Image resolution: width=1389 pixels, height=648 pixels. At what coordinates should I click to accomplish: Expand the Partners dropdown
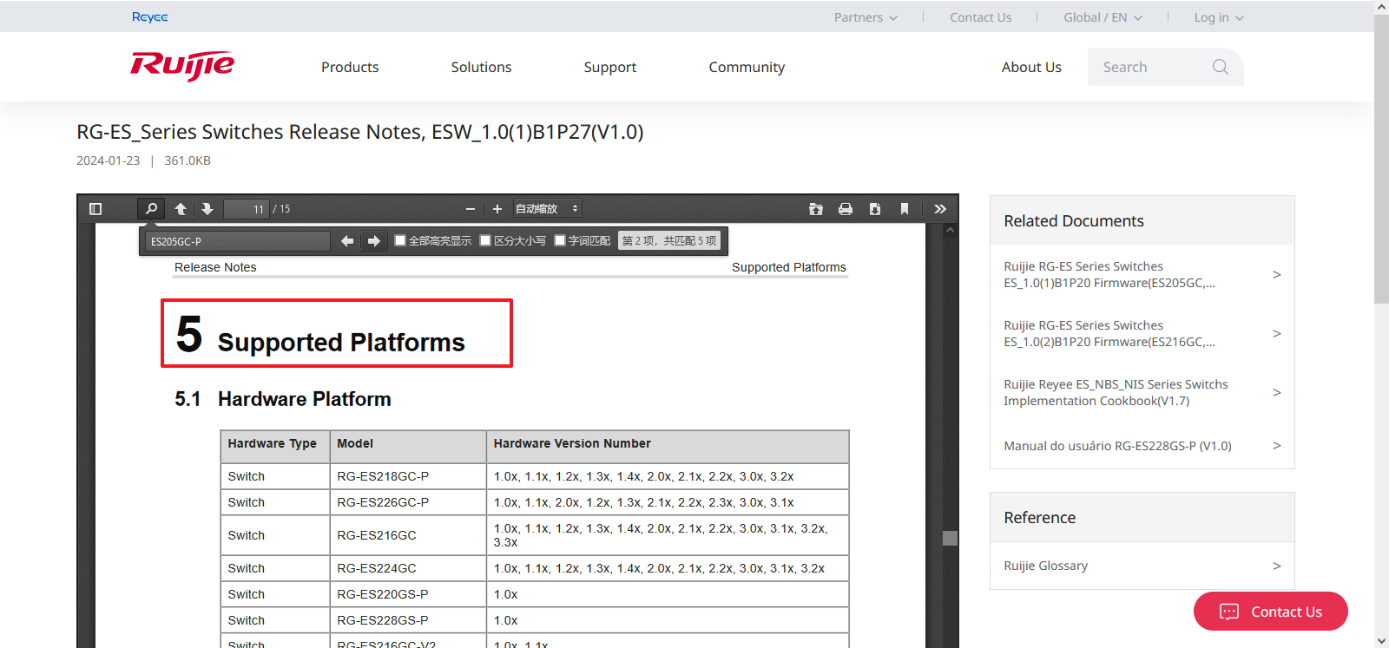pos(866,17)
